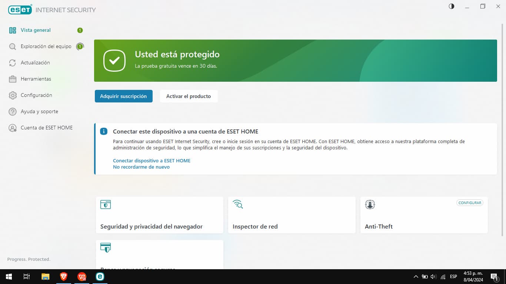
Task: Click the volume speaker tray icon
Action: point(434,277)
